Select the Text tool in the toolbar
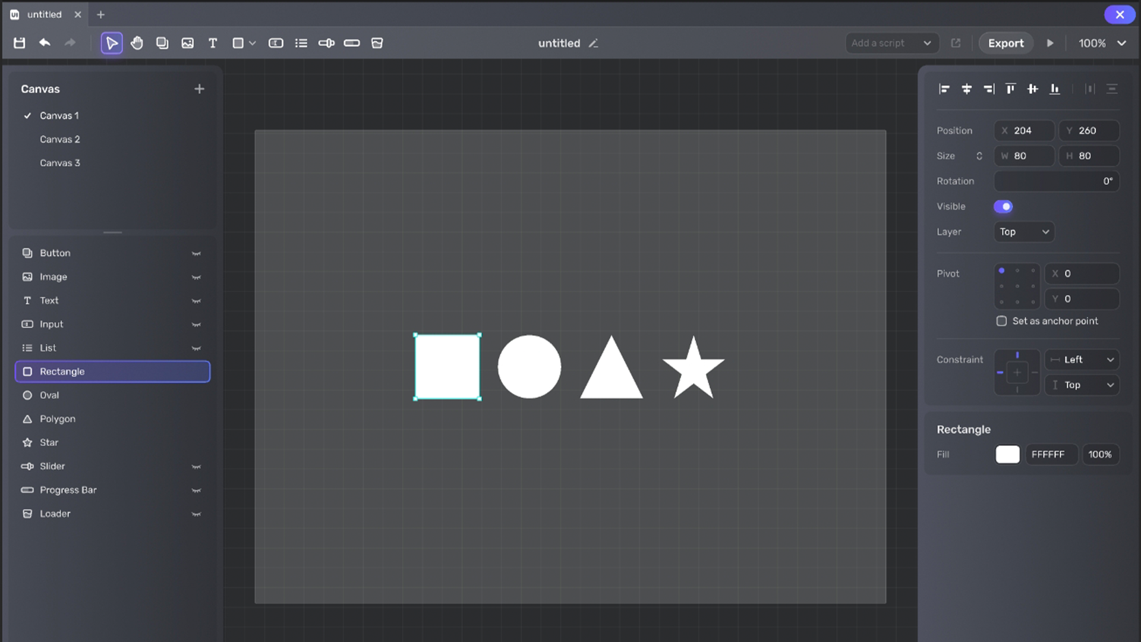 [x=212, y=43]
